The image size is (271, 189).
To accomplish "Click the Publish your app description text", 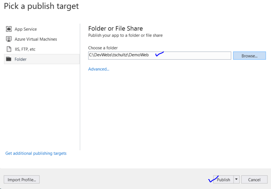I will (x=125, y=35).
